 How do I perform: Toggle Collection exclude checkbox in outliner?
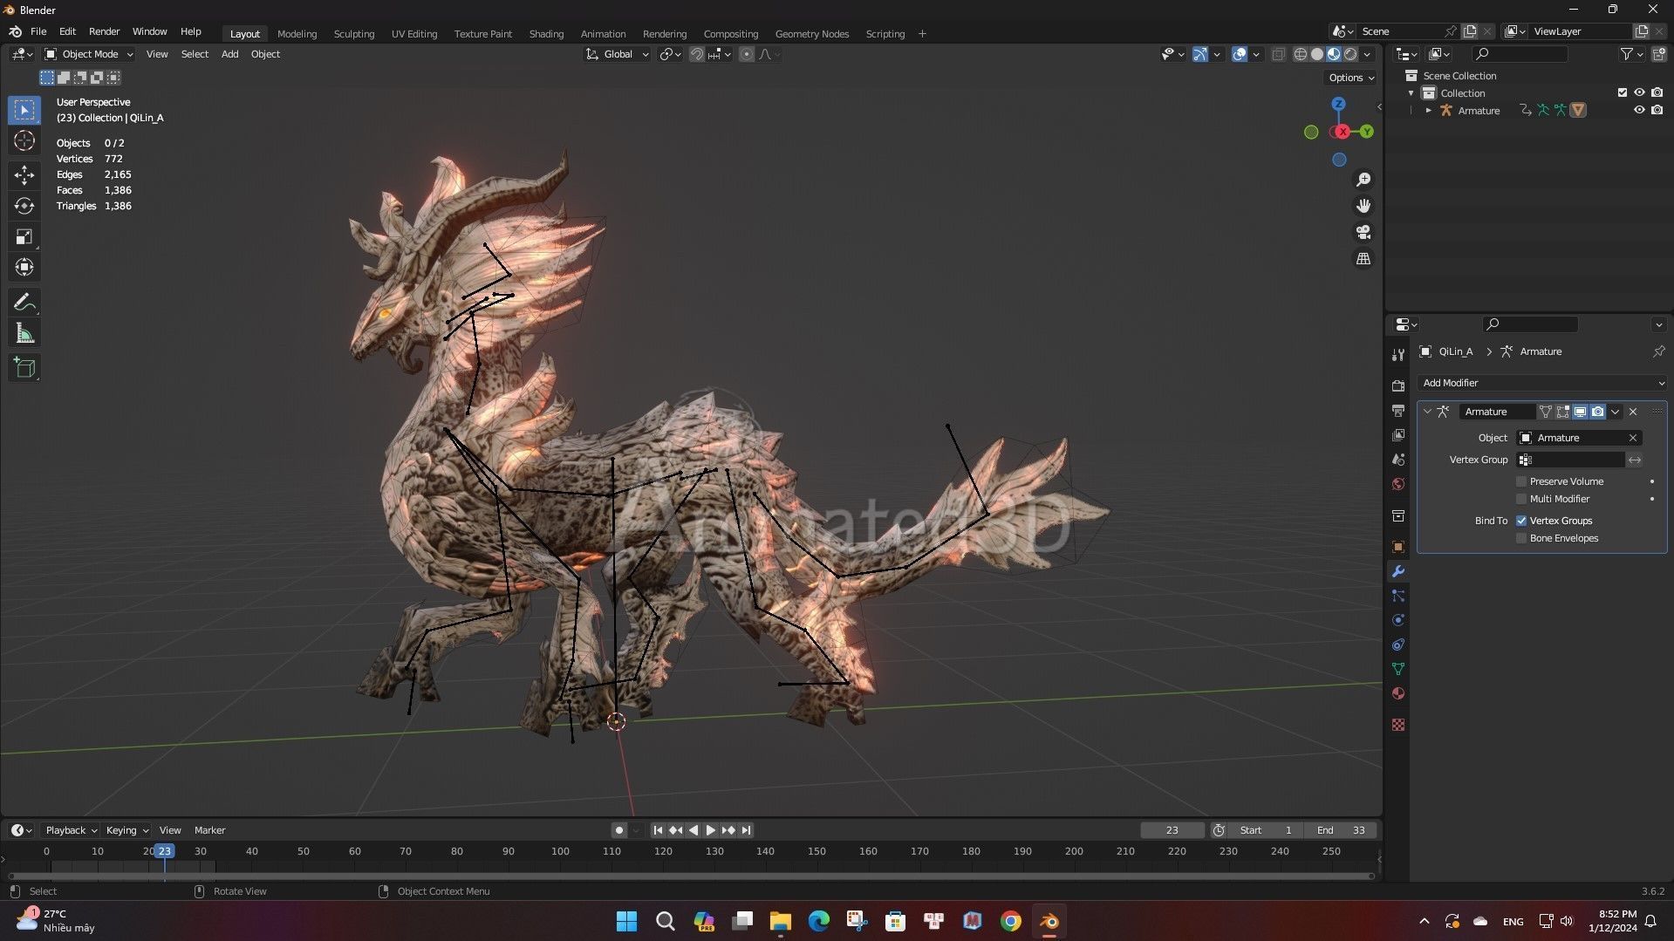coord(1623,92)
